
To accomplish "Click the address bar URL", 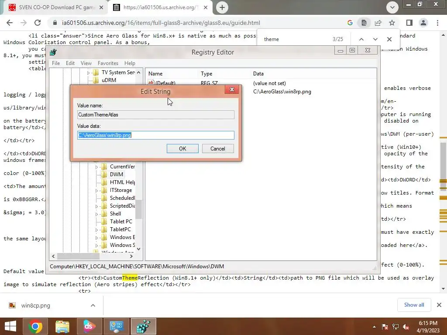I will [161, 23].
